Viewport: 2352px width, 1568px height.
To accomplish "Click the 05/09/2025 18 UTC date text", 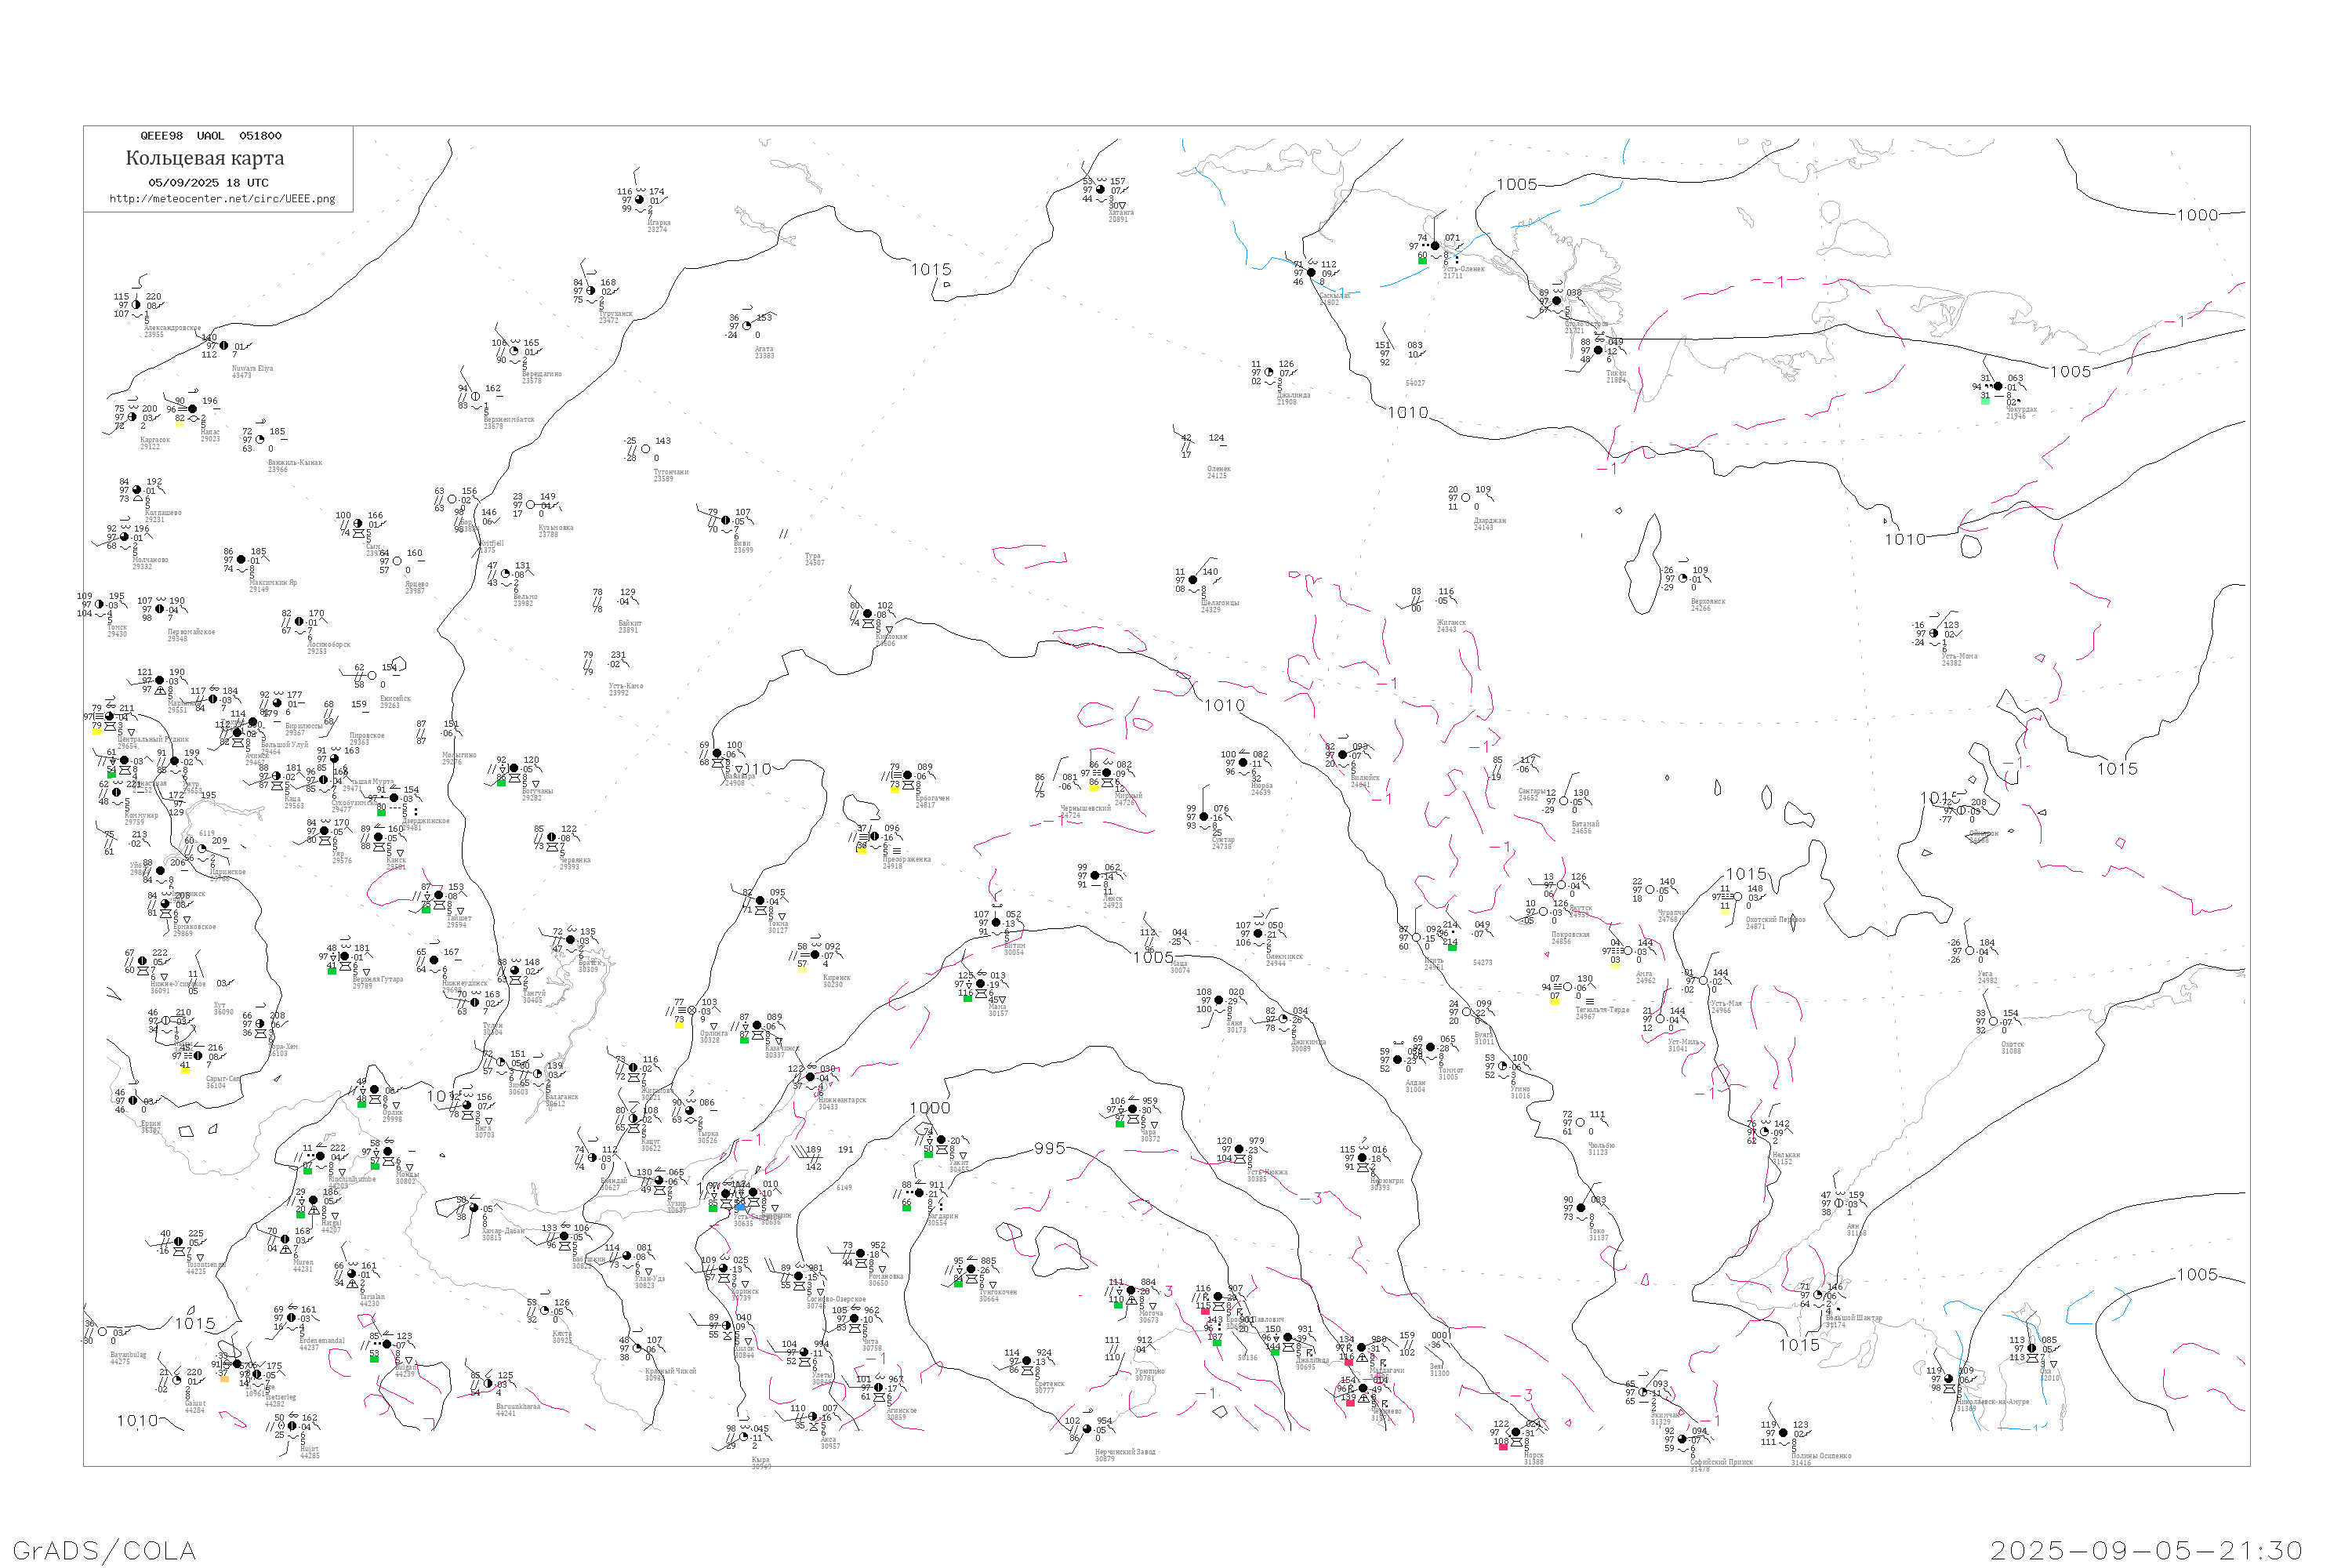I will [x=208, y=183].
